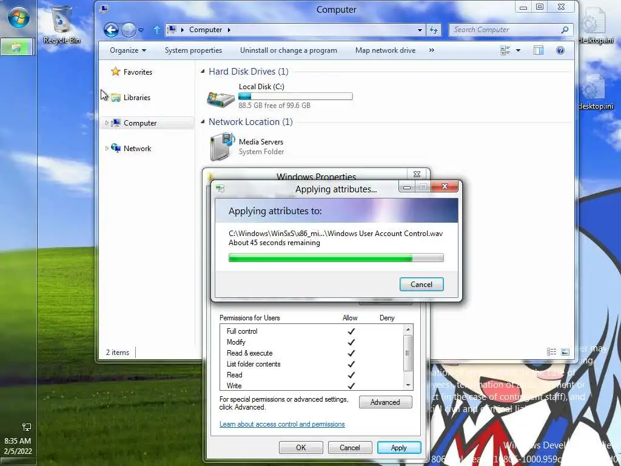Image resolution: width=621 pixels, height=466 pixels.
Task: Click the Computer icon in address bar
Action: pyautogui.click(x=172, y=29)
